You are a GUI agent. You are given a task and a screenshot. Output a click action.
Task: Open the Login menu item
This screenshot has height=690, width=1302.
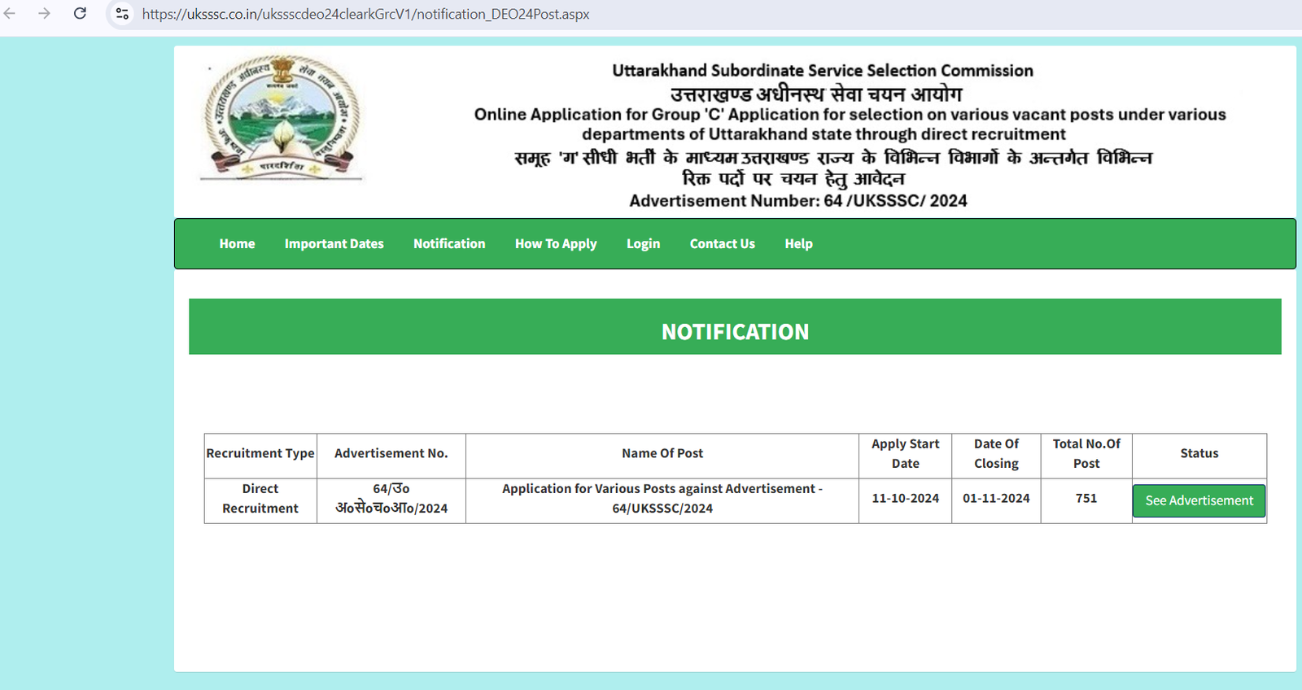643,243
